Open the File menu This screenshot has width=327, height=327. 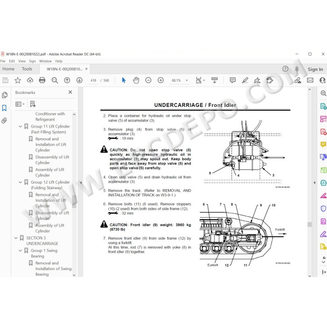pos(3,61)
